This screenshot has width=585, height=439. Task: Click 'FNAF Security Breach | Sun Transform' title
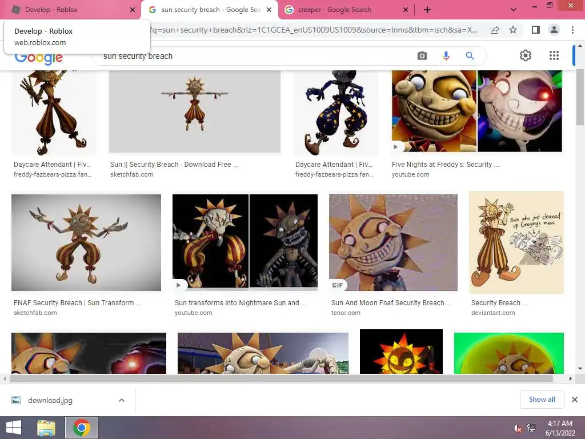point(78,303)
